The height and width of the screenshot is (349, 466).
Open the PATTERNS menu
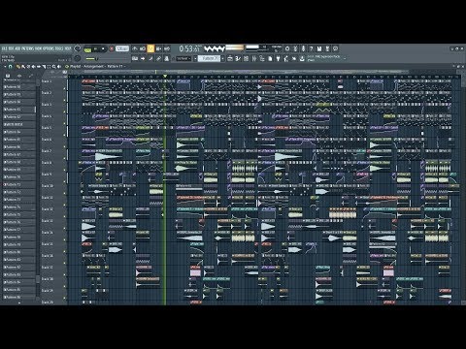tap(27, 48)
